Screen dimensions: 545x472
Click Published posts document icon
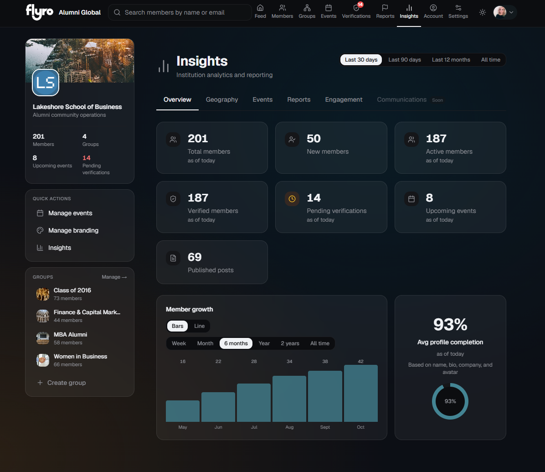point(173,258)
